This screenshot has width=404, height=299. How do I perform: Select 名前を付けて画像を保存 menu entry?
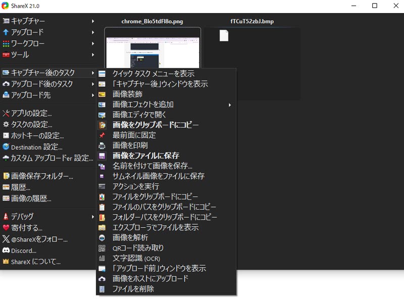[166, 166]
